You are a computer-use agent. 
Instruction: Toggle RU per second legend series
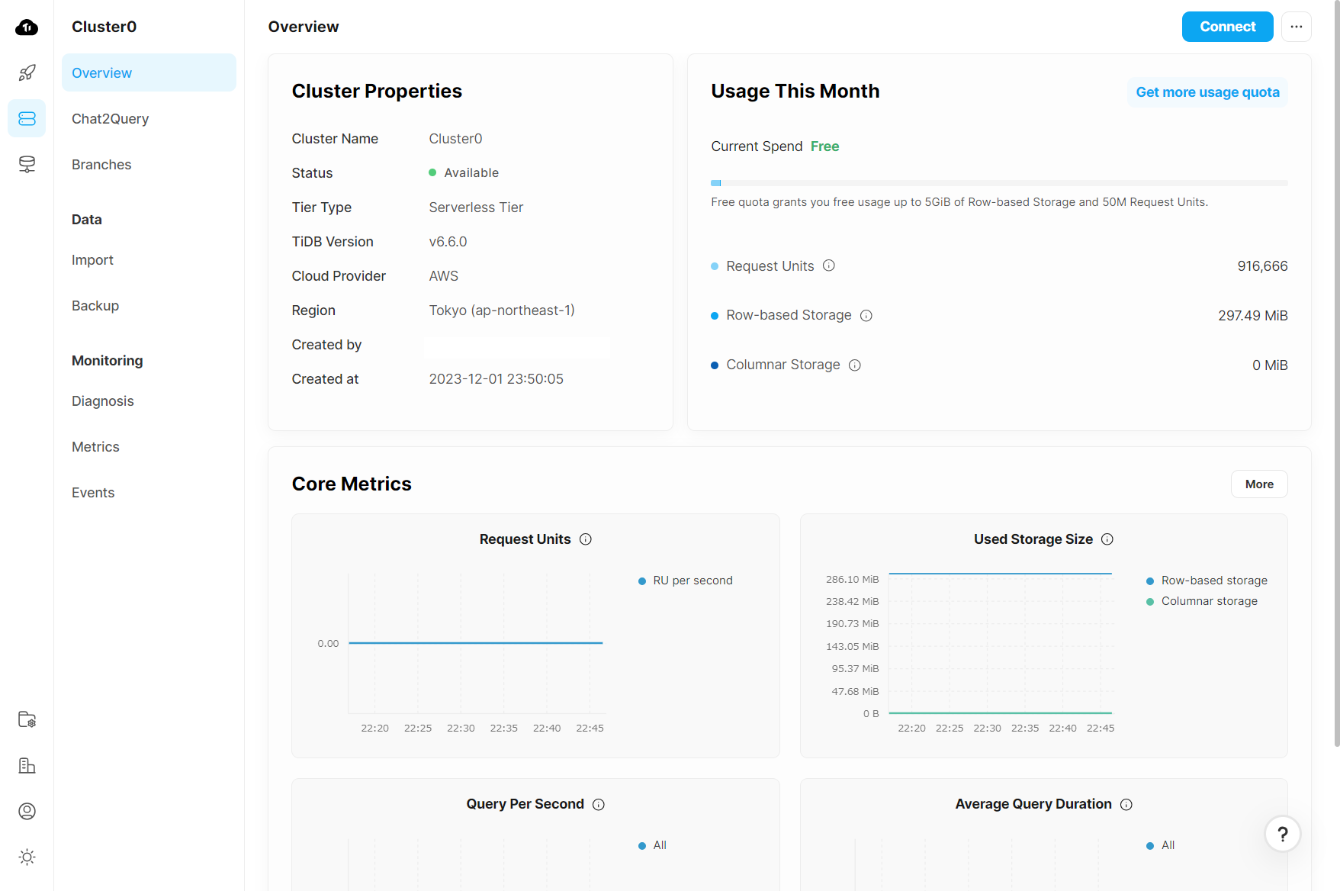(x=685, y=581)
